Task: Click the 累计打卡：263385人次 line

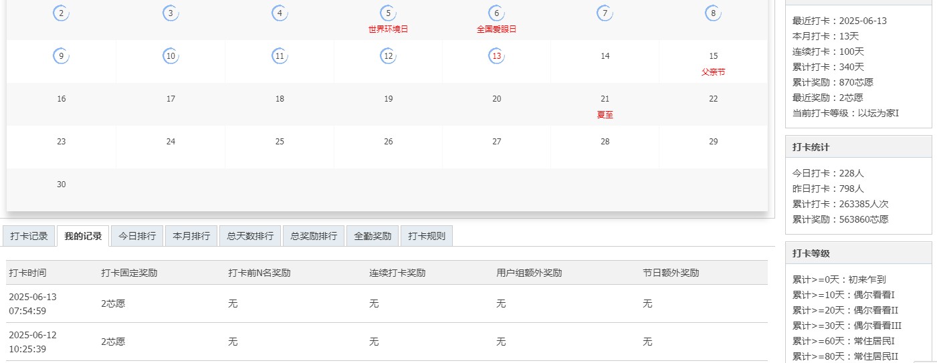Action: pos(840,204)
